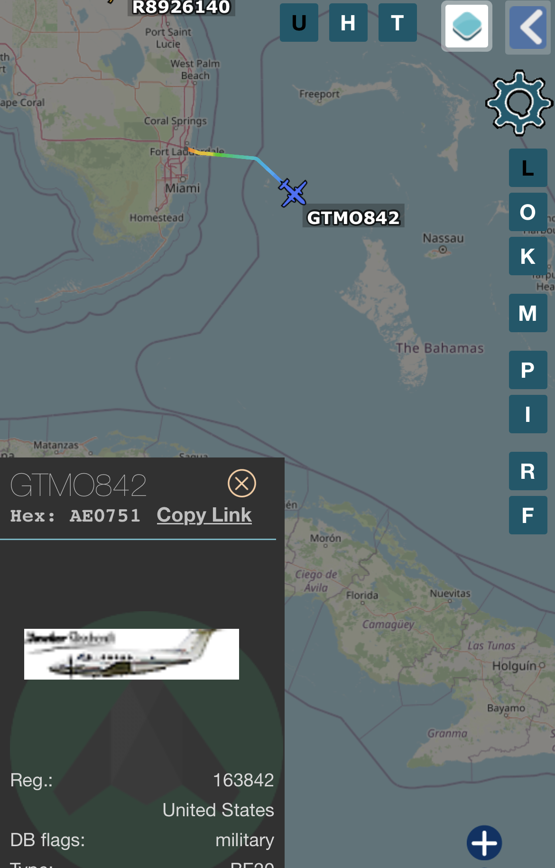Close the GTMO842 info panel
Screen dimensions: 555x868
point(242,483)
